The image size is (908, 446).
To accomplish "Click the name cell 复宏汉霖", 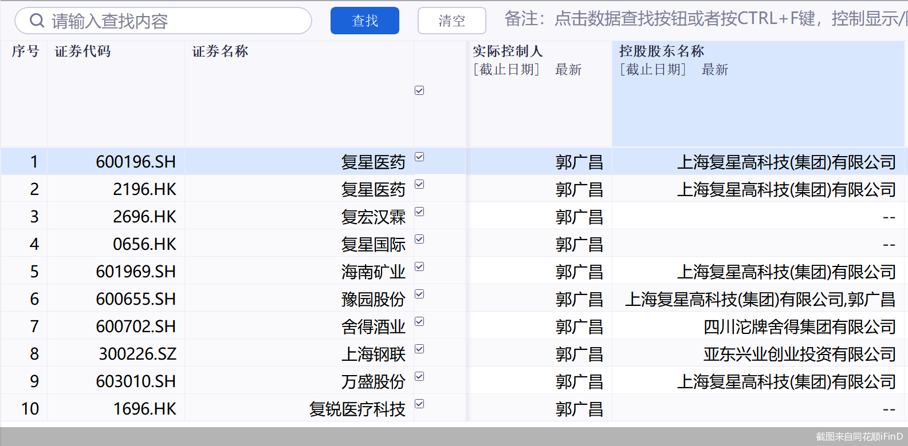I will (299, 217).
